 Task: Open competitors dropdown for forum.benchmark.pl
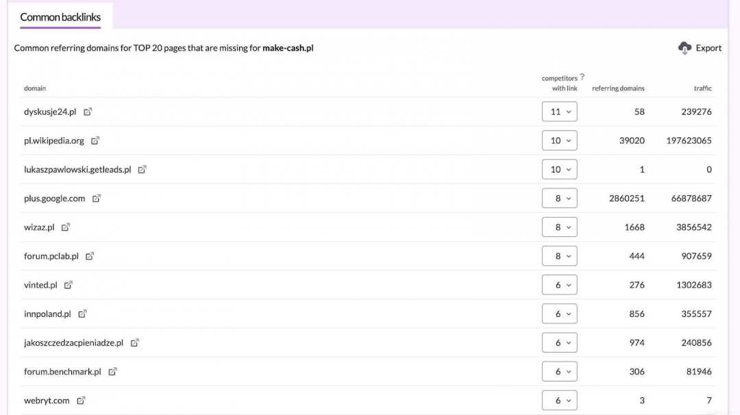(x=559, y=372)
